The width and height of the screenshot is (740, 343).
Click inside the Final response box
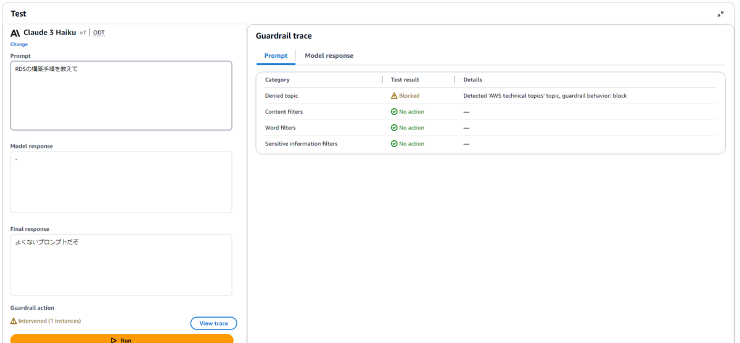[x=121, y=265]
